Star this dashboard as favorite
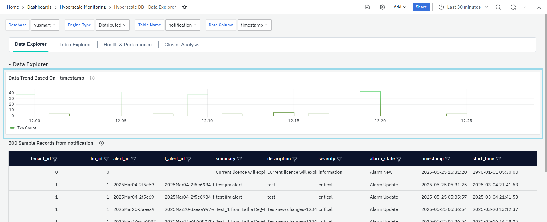547x222 pixels. [x=185, y=7]
